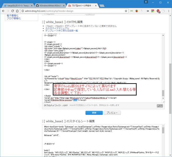
Task: Click the <div id="footer"> code line
Action: click(x=51, y=76)
